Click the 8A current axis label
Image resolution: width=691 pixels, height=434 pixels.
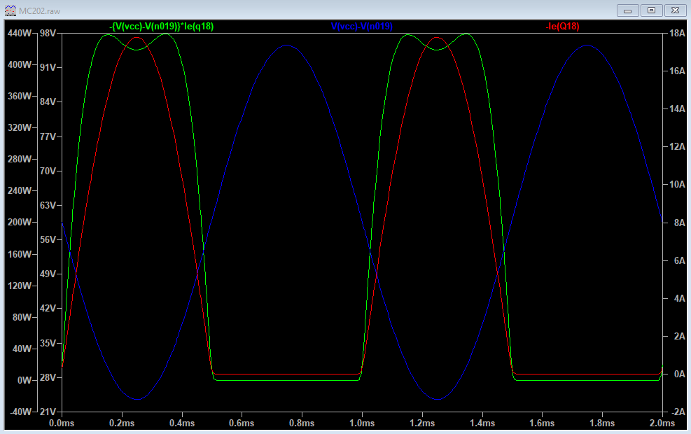coord(679,223)
